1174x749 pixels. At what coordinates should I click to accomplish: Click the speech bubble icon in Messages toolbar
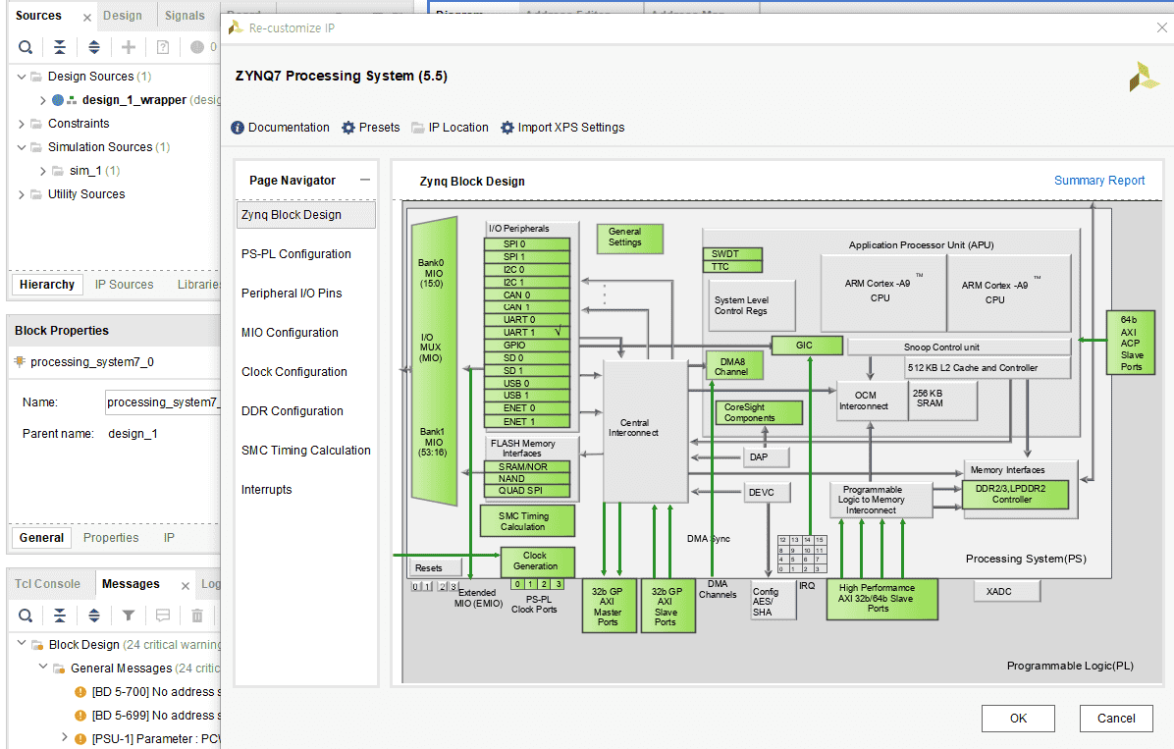(x=163, y=615)
